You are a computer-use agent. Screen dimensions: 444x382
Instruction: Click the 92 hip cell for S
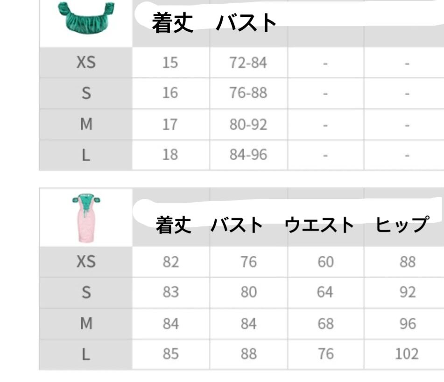pyautogui.click(x=407, y=293)
